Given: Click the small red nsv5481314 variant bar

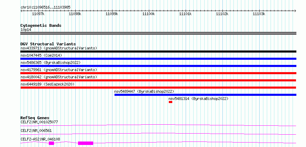Looking at the screenshot, I should click(x=171, y=102).
